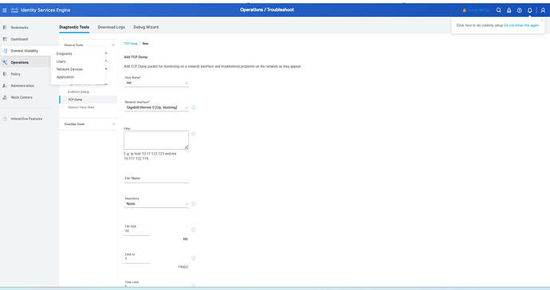Open Operations in the sidebar
The width and height of the screenshot is (550, 290).
click(20, 62)
